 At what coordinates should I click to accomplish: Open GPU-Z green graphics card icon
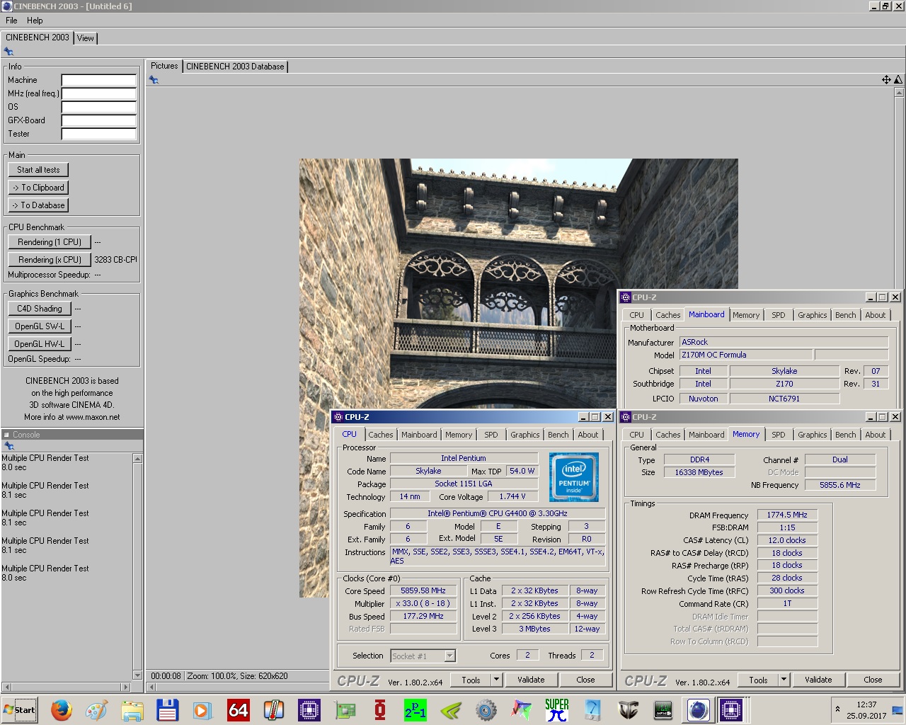[x=345, y=709]
